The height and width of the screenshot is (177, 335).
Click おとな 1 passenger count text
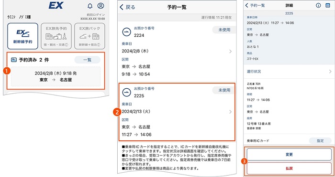253,47
